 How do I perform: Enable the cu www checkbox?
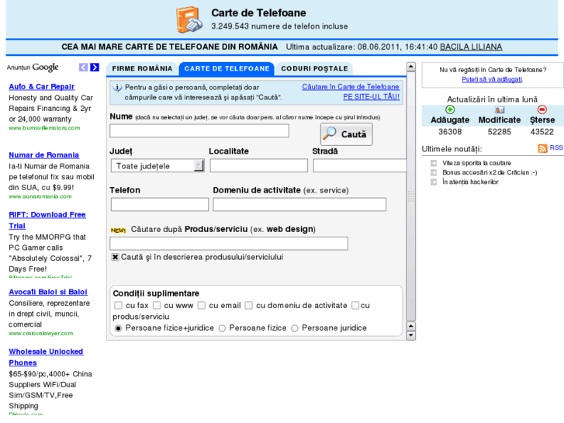tap(157, 305)
